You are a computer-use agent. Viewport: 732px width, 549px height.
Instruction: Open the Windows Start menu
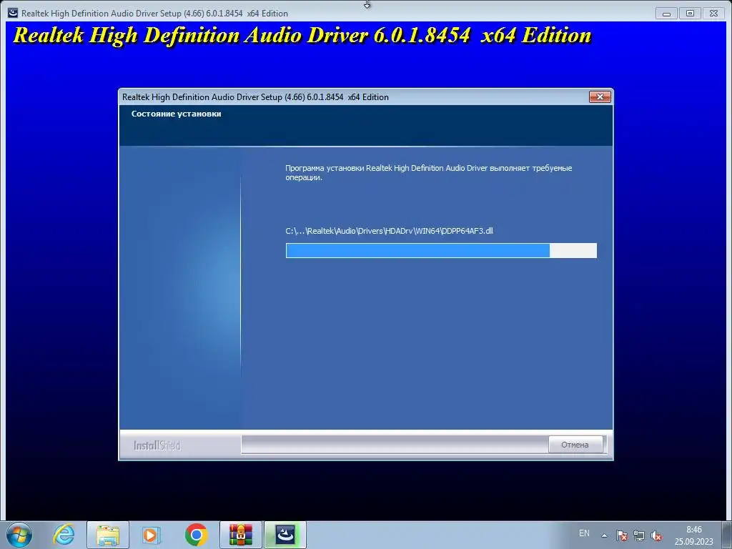pos(19,535)
